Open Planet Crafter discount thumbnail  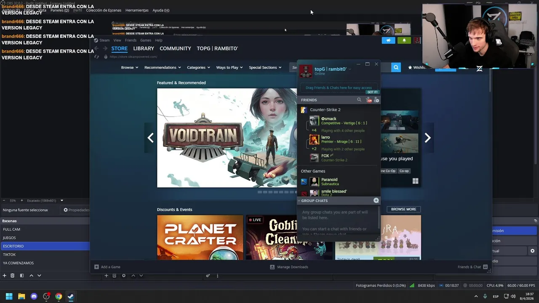(200, 237)
